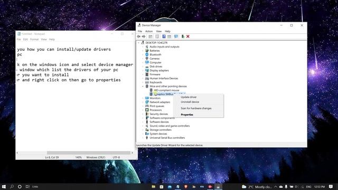The width and height of the screenshot is (338, 190).
Task: Open Notepad Format menu
Action: (34, 40)
